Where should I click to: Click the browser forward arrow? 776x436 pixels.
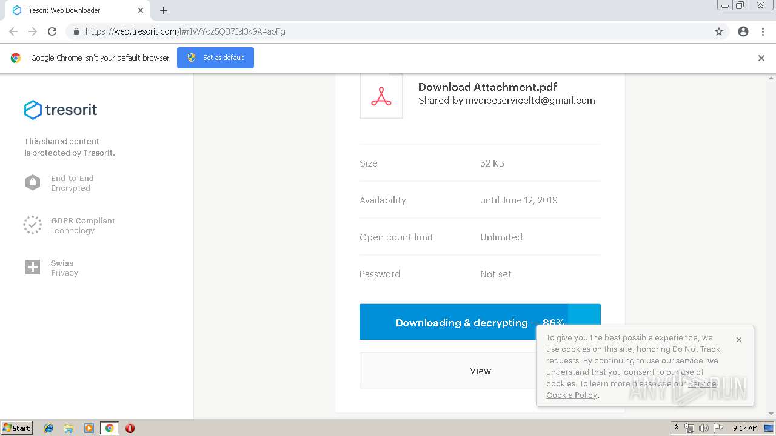click(x=33, y=31)
